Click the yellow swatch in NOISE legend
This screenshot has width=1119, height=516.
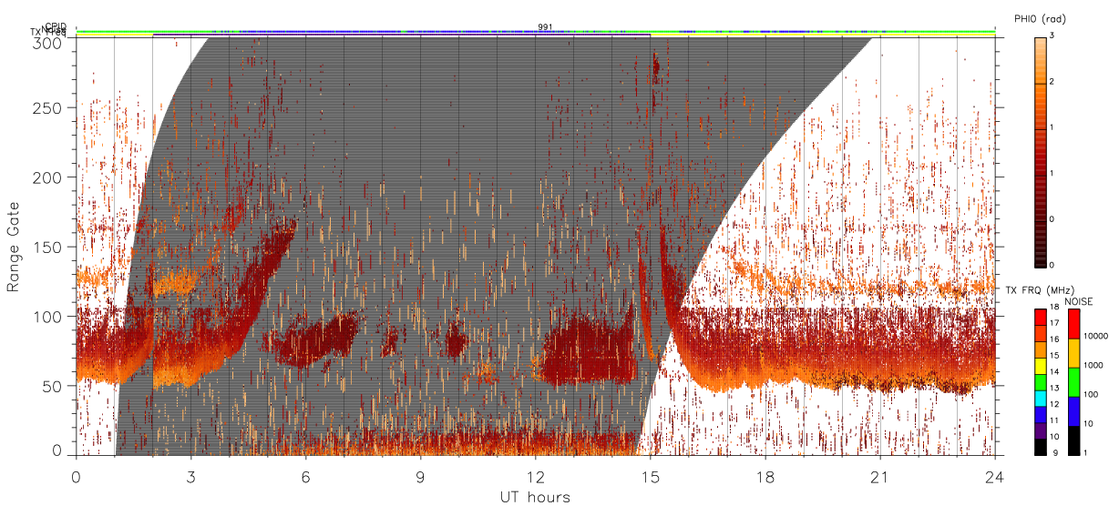click(x=1074, y=353)
